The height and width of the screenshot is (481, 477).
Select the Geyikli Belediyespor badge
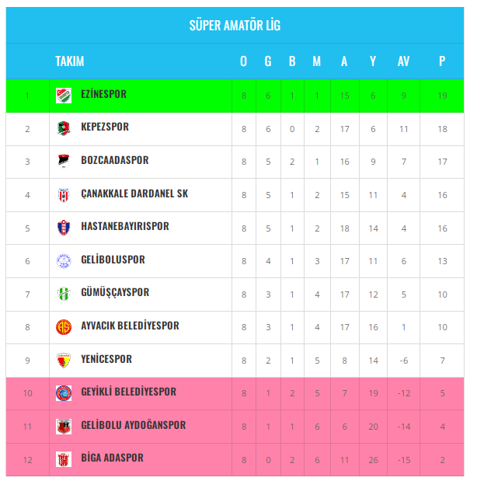(x=63, y=393)
